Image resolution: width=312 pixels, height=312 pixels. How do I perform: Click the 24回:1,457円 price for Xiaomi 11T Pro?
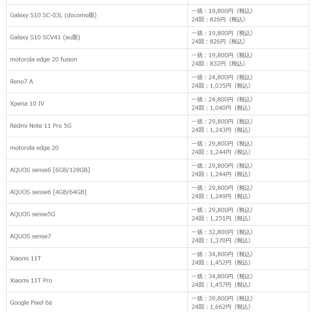coord(221,285)
